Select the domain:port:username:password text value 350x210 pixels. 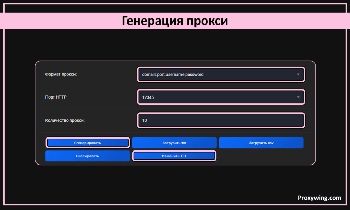click(173, 74)
